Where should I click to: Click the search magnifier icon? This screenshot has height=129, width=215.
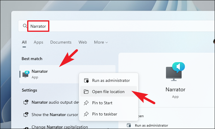coord(25,26)
